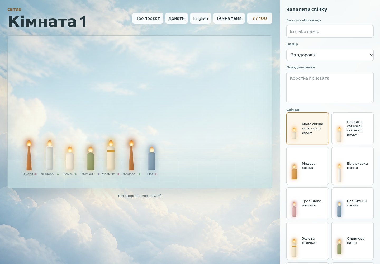Open the 'Намір' dropdown showing 'За здоров'я'
This screenshot has width=380, height=264.
[330, 55]
